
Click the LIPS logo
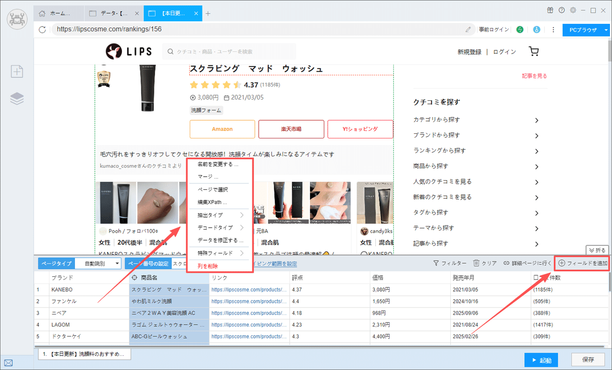127,51
